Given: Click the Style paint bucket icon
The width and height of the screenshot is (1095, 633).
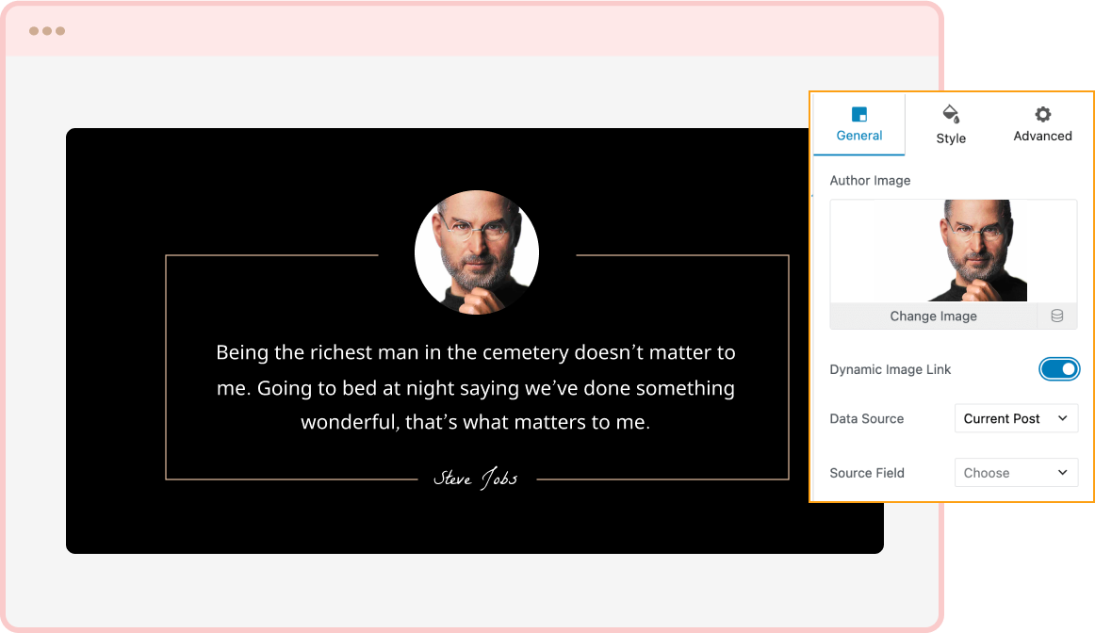Looking at the screenshot, I should (x=951, y=115).
